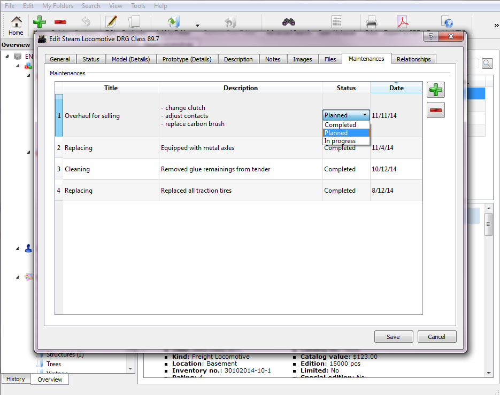The width and height of the screenshot is (500, 395).
Task: Switch to the Relationships tab
Action: point(413,59)
